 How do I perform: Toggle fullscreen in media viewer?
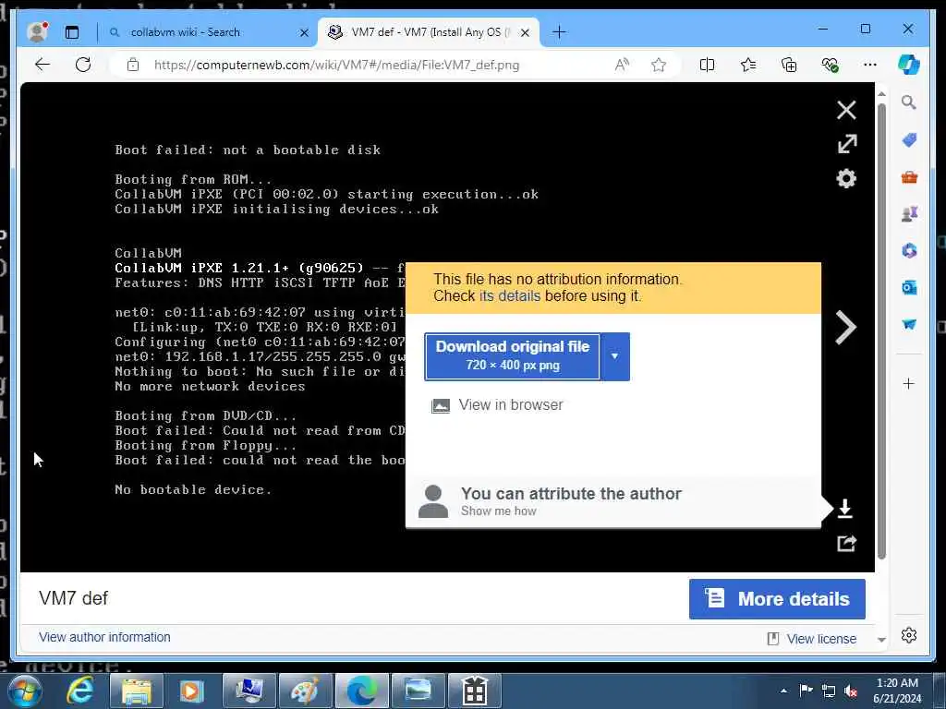click(847, 143)
